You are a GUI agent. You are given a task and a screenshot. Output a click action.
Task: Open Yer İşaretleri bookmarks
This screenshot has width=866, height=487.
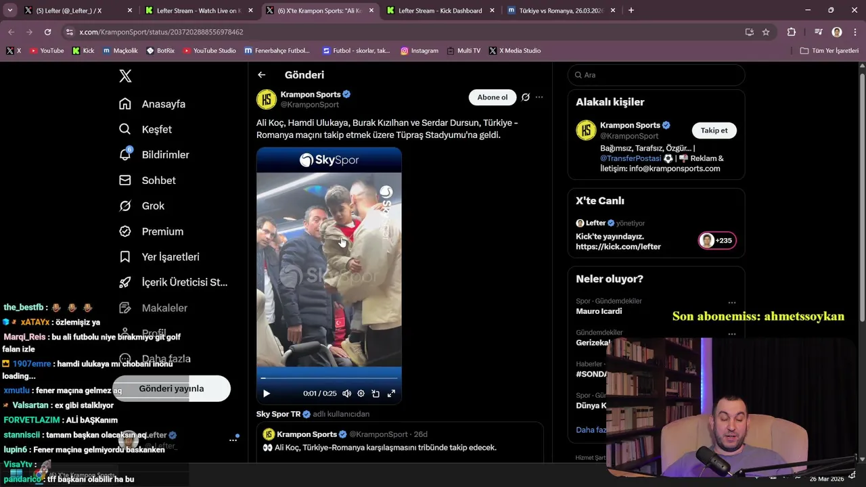point(159,257)
